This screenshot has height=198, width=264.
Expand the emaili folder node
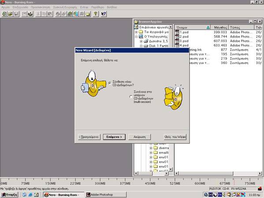(151, 153)
